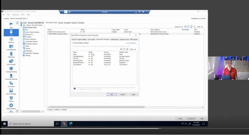Toggle Inherit default settings checkbox

[73, 43]
